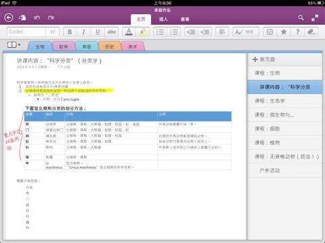Redo the last action
325x243 pixels.
click(x=51, y=18)
